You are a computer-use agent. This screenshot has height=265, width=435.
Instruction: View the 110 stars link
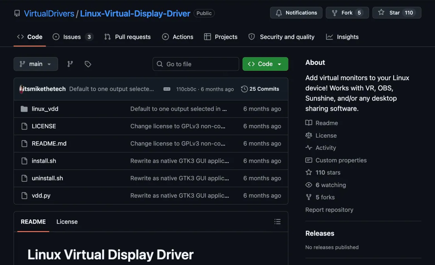pyautogui.click(x=323, y=173)
